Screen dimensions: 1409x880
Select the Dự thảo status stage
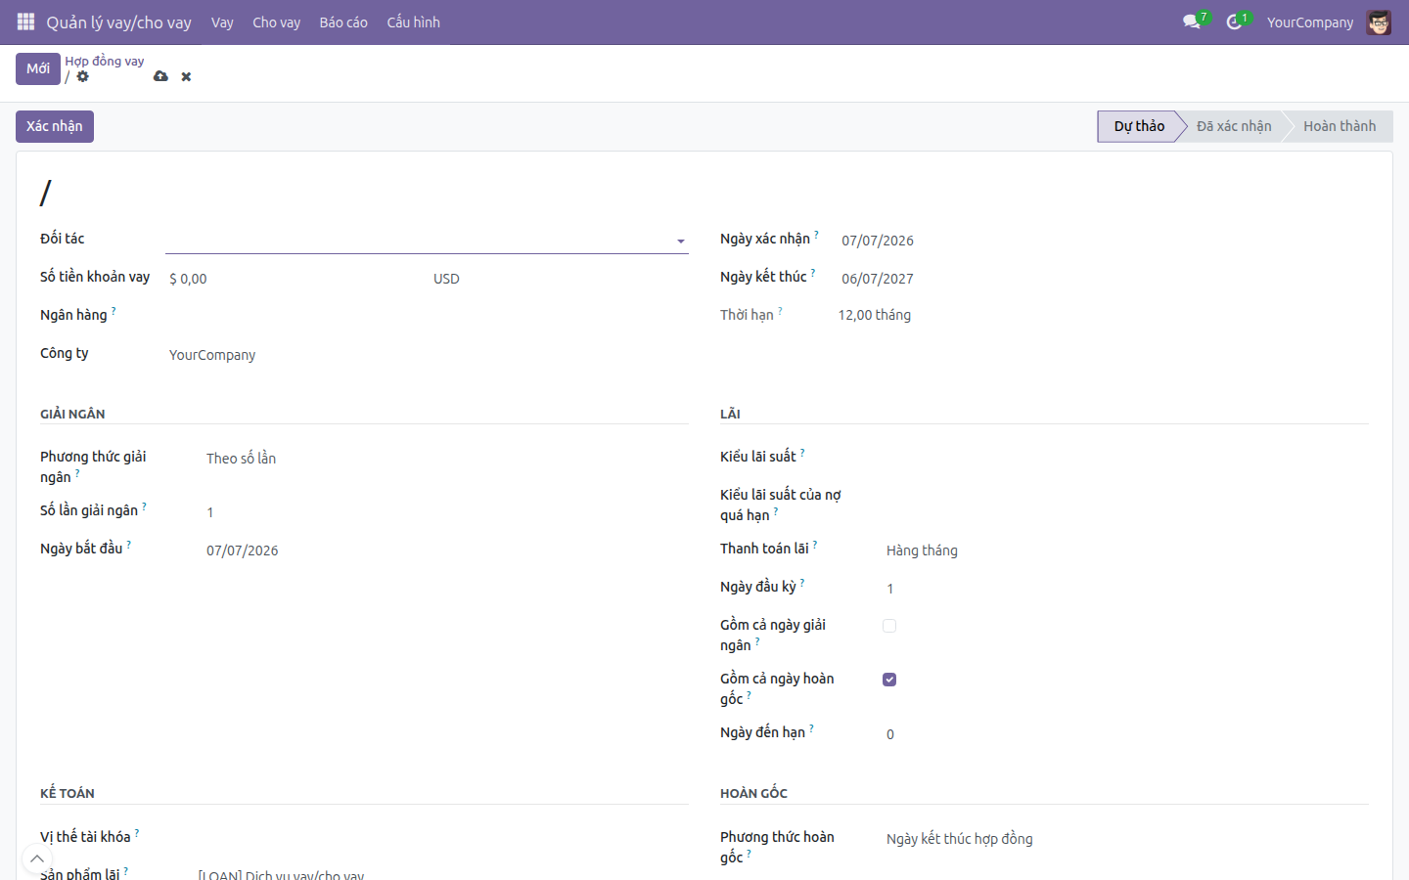click(1139, 126)
